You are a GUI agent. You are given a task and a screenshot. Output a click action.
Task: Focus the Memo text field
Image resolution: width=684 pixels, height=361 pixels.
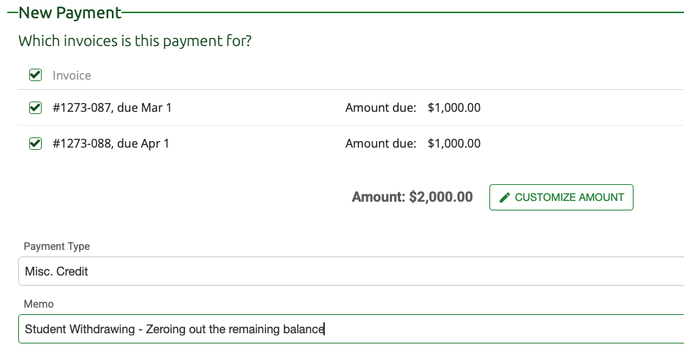[351, 329]
